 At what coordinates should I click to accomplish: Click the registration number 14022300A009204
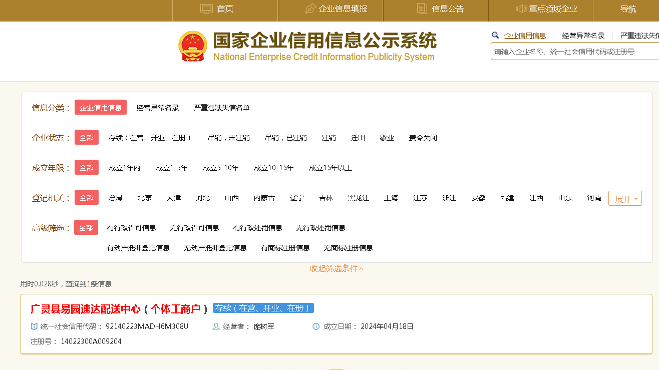point(91,341)
